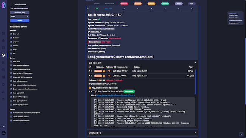Viewport: 246px width, 138px height.
Task: Open the trash bin icon in sidebar
Action: [x=3, y=99]
